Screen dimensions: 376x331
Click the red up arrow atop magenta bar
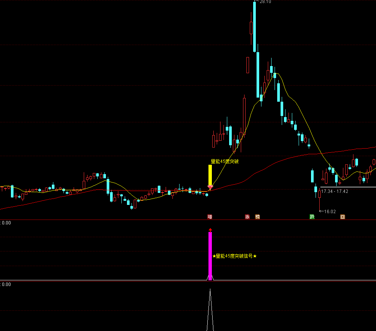pyautogui.click(x=210, y=229)
